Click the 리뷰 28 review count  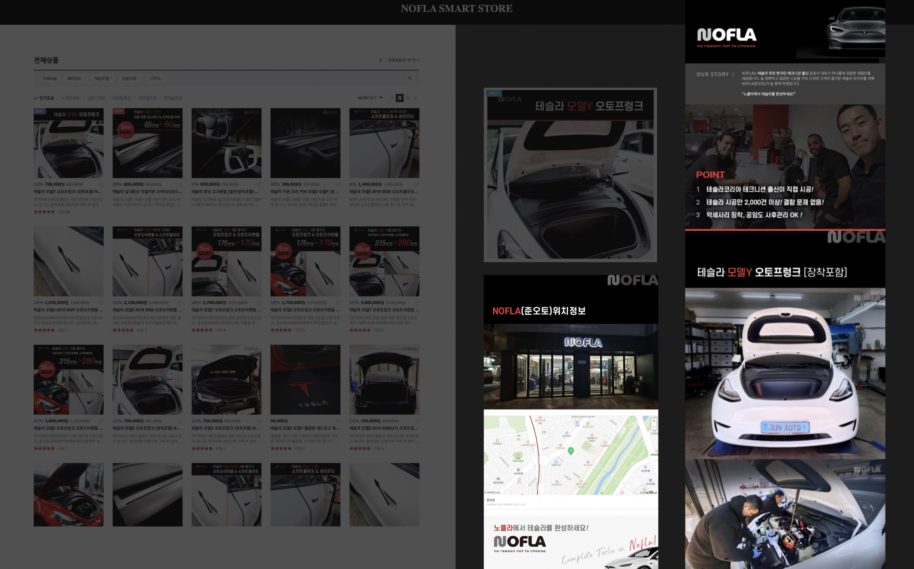[x=64, y=212]
